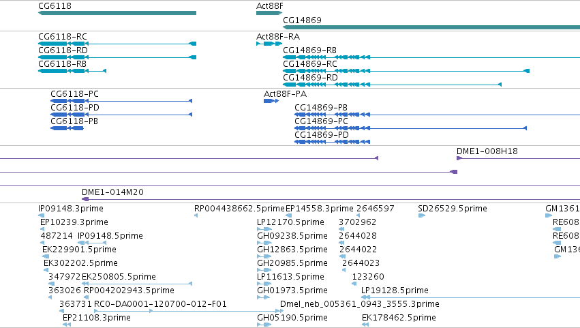The width and height of the screenshot is (580, 328).
Task: Select the 487214 feature label
Action: pos(57,236)
